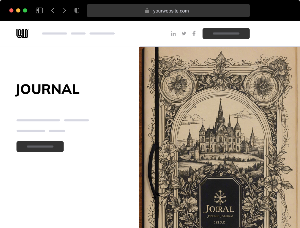Click the red close traffic light button

click(11, 10)
